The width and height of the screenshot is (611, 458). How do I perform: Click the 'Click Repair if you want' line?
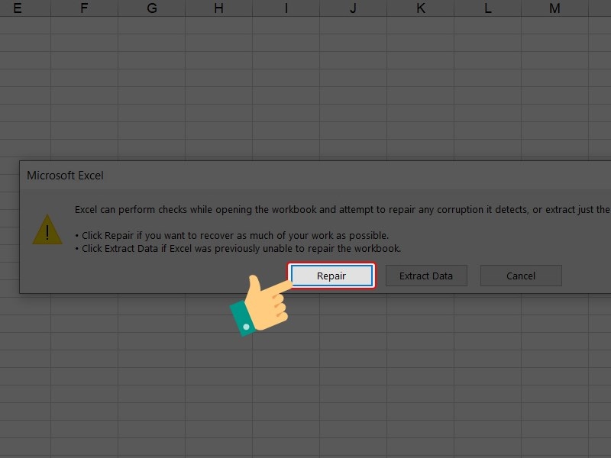click(232, 236)
